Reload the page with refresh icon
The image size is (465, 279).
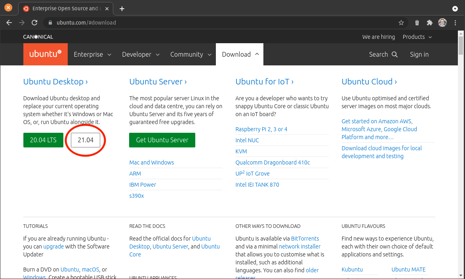coord(34,23)
